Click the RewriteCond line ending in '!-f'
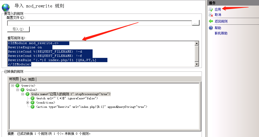The image size is (259, 137). 45,56
